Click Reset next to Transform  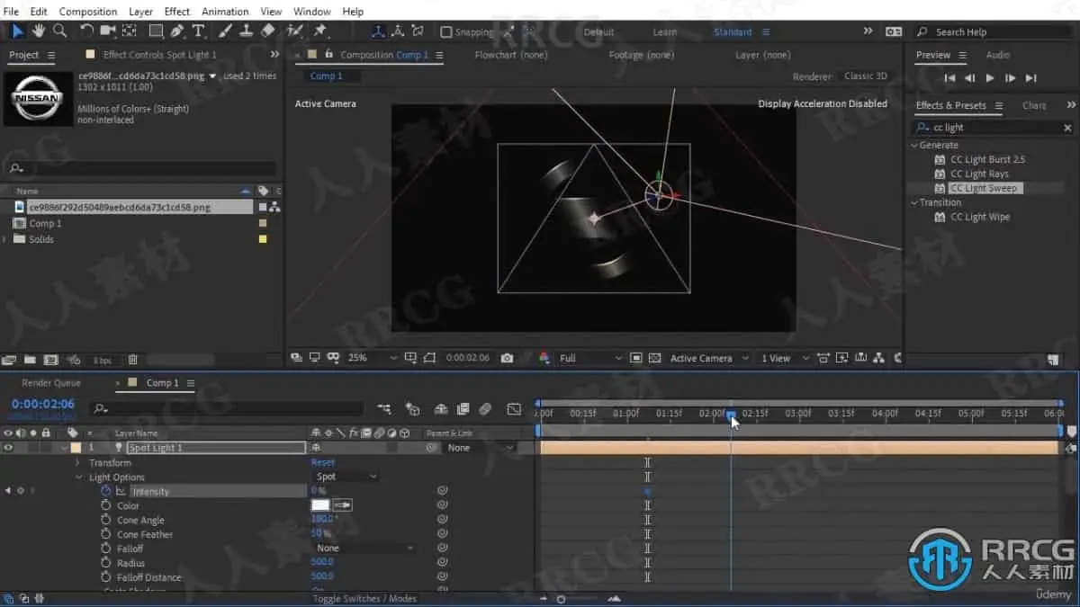pos(322,462)
